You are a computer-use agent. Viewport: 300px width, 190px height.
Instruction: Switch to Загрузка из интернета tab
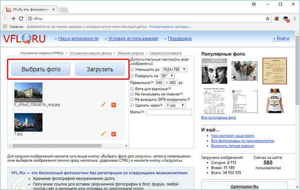pyautogui.click(x=166, y=53)
